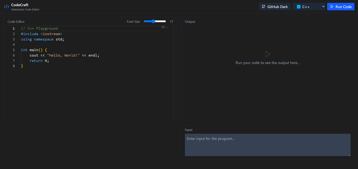Click closing brace on line 8
Viewport: 358px width, 169px height.
tap(22, 66)
